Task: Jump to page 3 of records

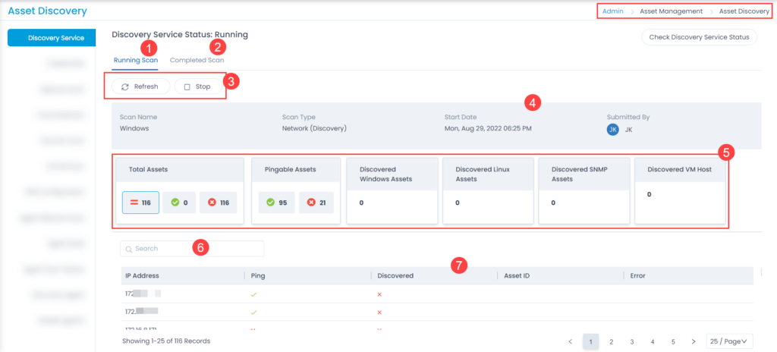Action: pyautogui.click(x=631, y=341)
